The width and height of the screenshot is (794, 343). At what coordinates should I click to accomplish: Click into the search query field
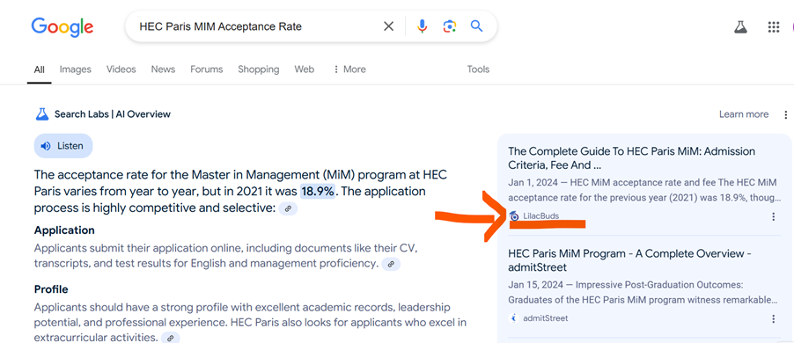(x=254, y=26)
